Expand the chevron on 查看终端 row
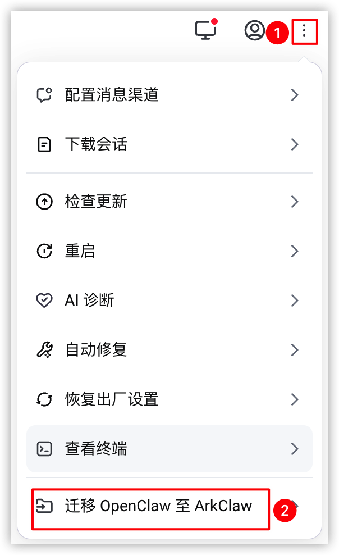339x555 pixels. click(x=295, y=449)
